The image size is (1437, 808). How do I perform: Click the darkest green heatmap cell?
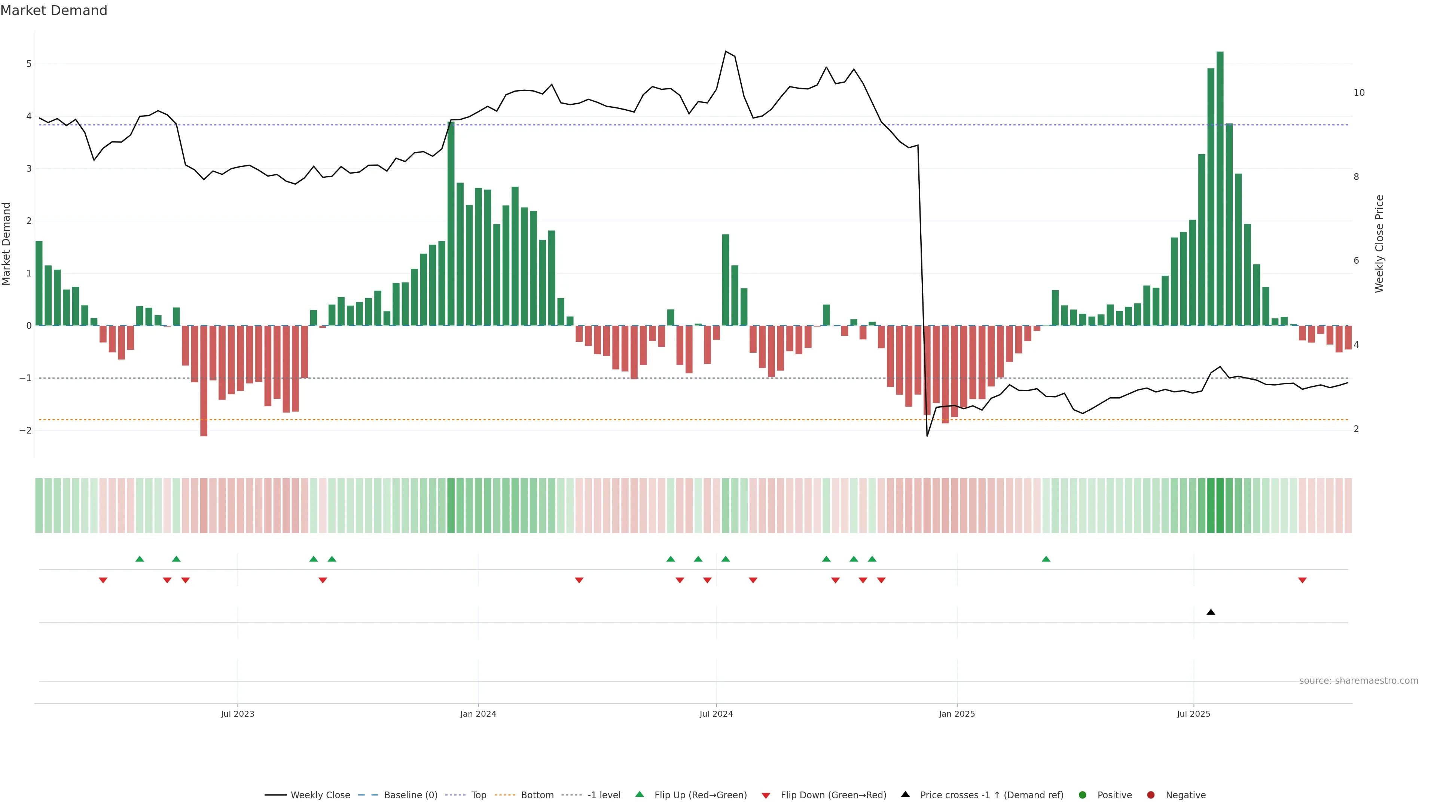(1220, 505)
